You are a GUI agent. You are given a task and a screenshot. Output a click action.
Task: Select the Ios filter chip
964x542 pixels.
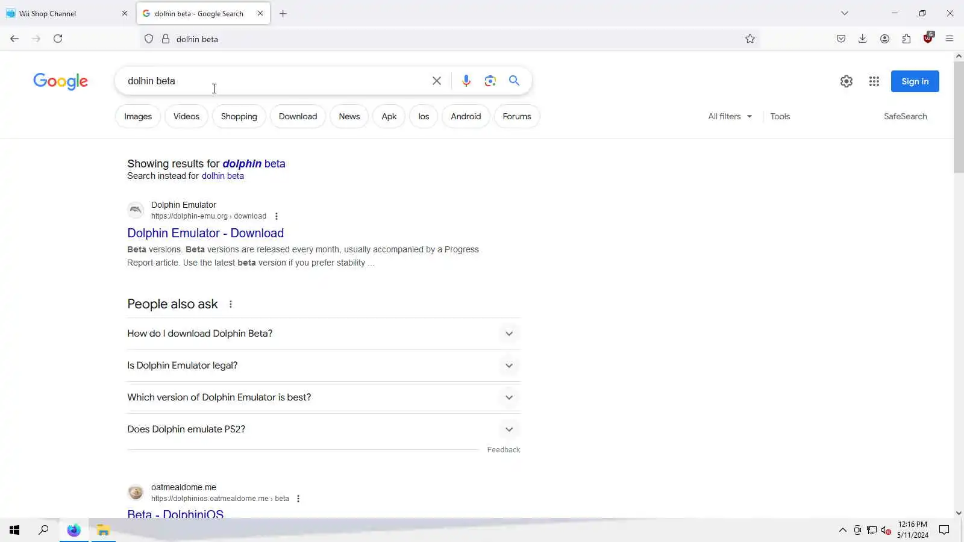[424, 116]
